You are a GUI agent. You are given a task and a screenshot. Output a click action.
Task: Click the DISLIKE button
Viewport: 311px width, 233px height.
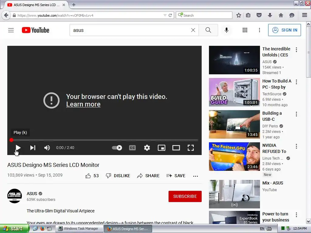118,176
